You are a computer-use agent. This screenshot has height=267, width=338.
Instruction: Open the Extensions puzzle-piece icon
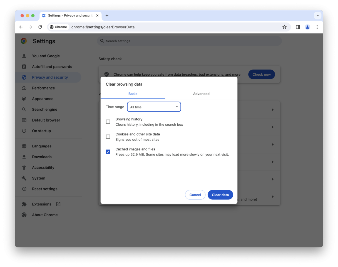coord(24,204)
